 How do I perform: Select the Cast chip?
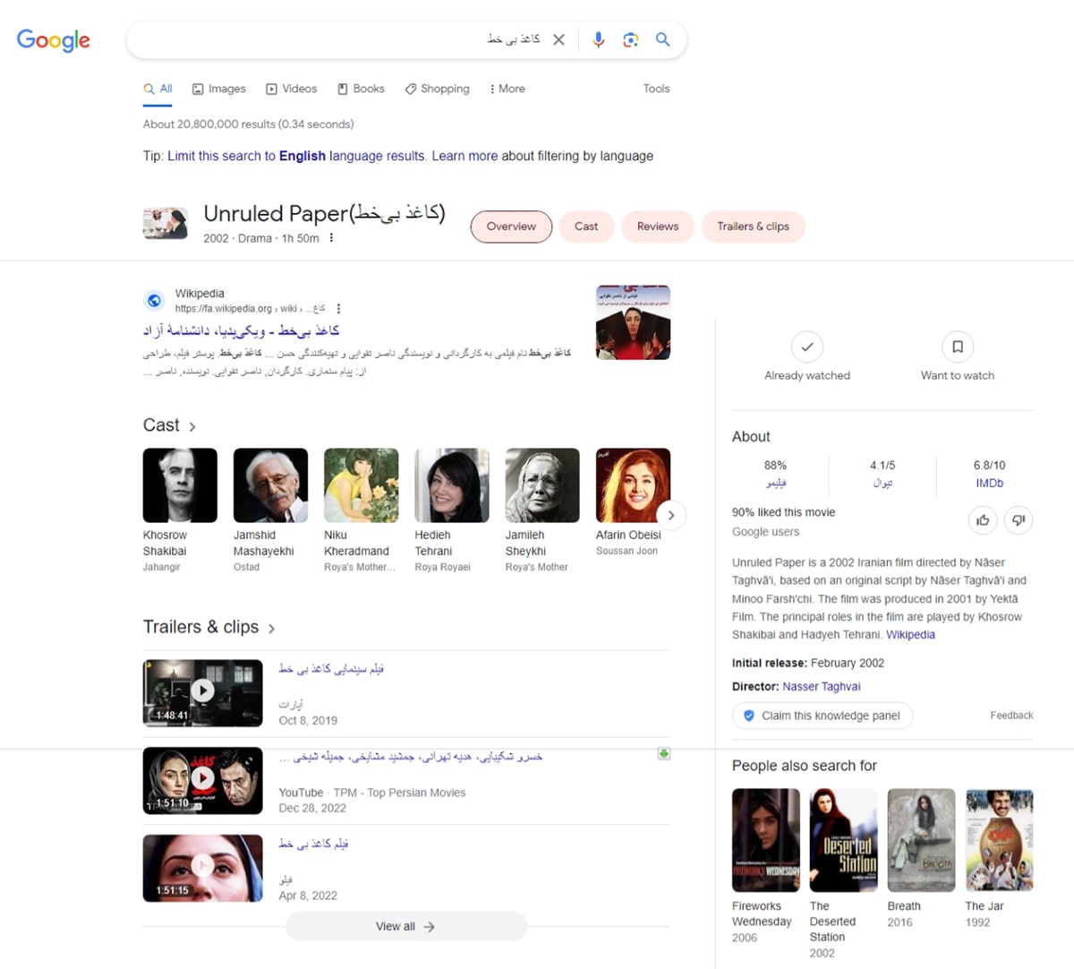point(586,227)
